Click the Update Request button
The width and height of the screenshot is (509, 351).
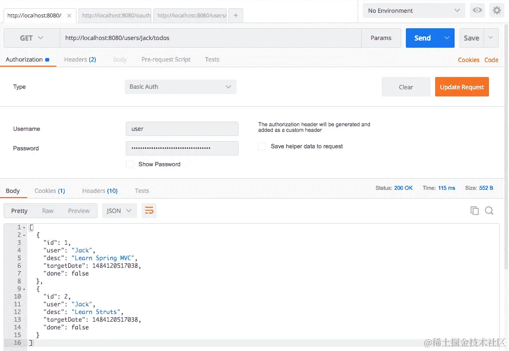pos(462,87)
